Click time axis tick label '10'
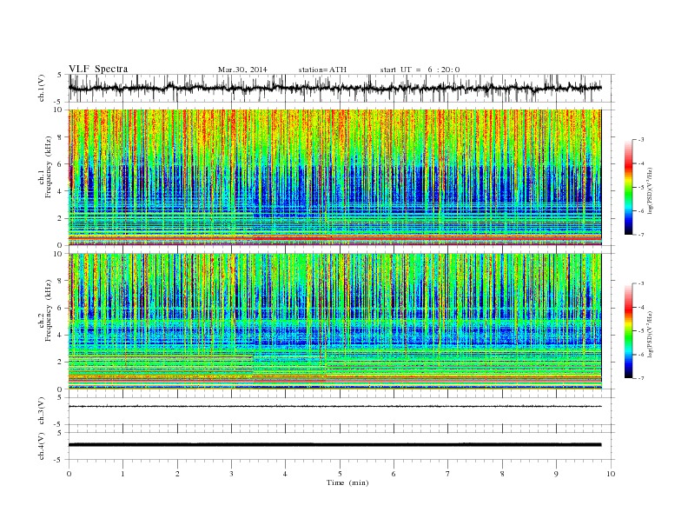Viewport: 688px width, 532px height. [x=611, y=474]
